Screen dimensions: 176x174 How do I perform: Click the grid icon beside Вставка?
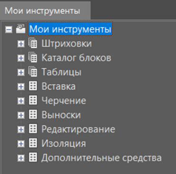click(33, 86)
